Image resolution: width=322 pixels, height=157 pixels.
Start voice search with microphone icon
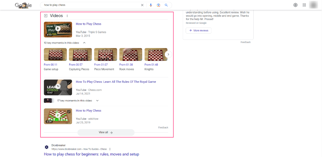[x=151, y=5]
